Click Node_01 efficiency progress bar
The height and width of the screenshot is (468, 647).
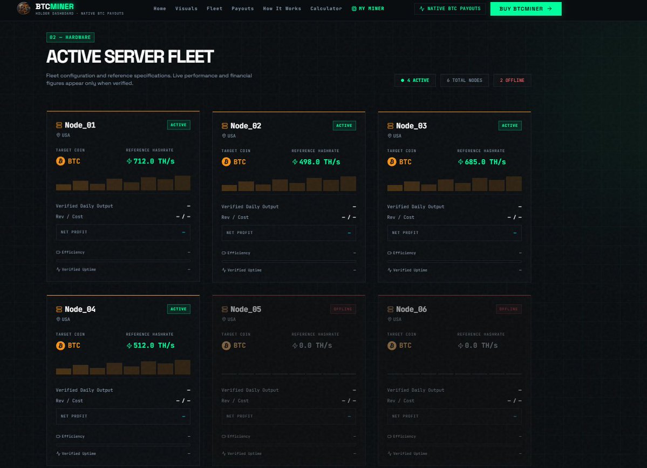click(123, 261)
